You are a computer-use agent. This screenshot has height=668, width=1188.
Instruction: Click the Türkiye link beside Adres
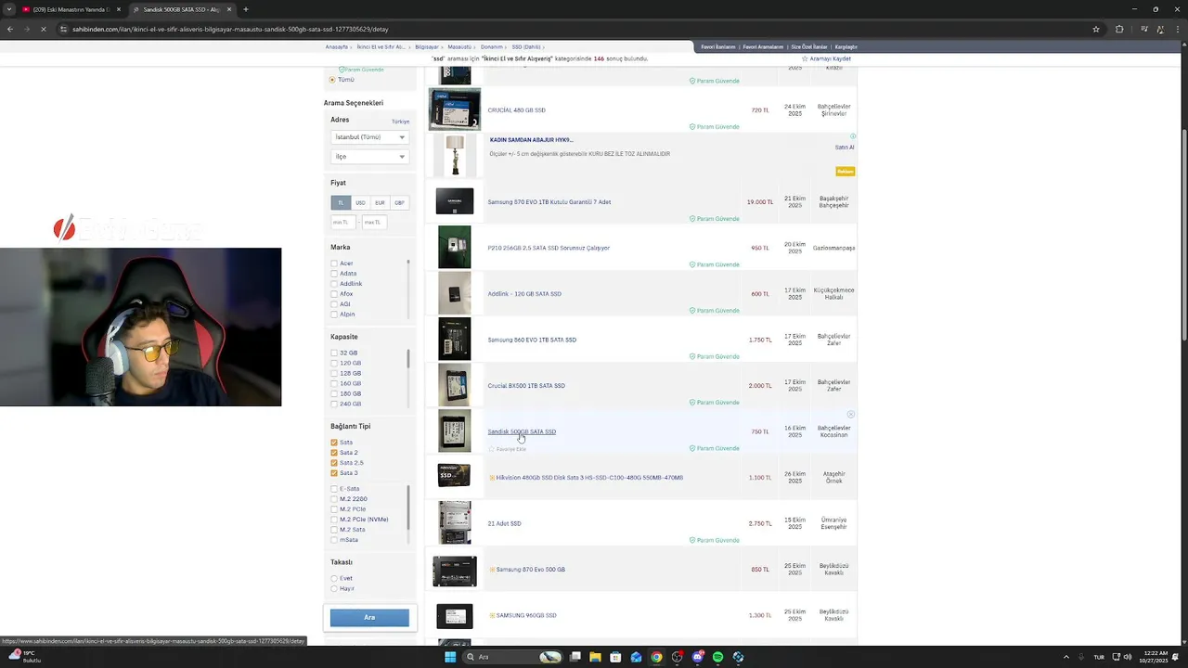point(400,122)
